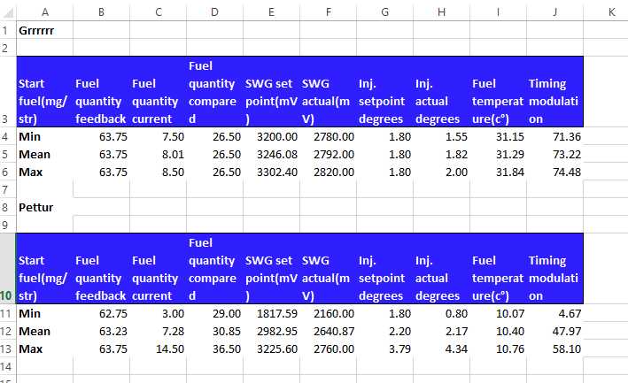
Task: Click cell with value 8.01
Action: (x=159, y=154)
